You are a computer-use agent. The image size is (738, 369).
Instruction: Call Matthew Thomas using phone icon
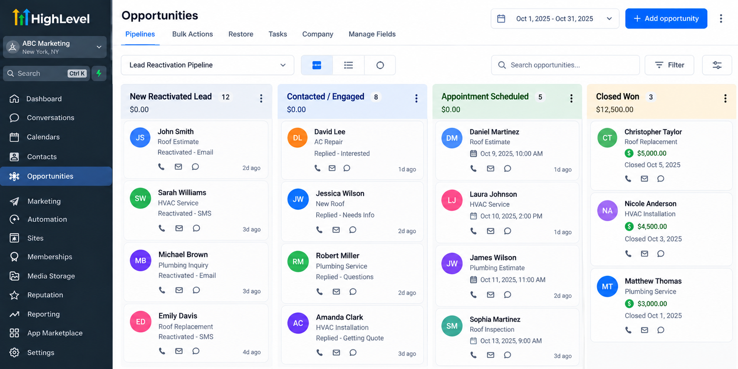(x=628, y=330)
